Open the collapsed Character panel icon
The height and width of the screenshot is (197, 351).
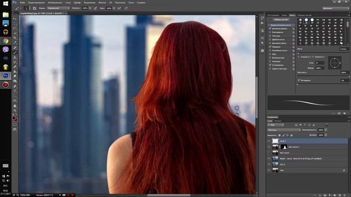[x=262, y=38]
